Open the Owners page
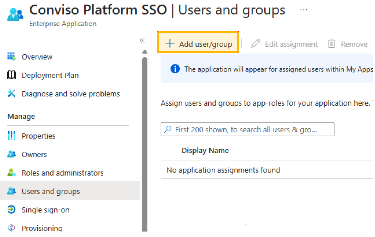Image resolution: width=375 pixels, height=237 pixels. pyautogui.click(x=34, y=155)
